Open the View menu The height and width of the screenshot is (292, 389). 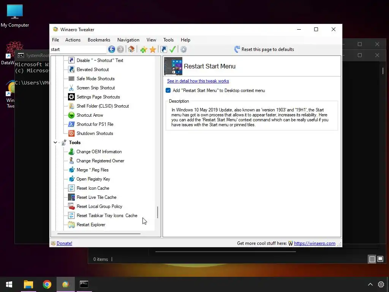click(151, 40)
